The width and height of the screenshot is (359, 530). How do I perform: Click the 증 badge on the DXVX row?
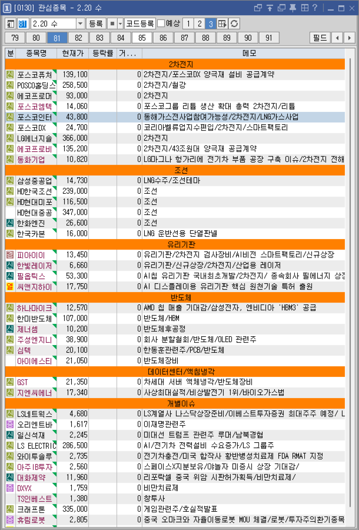(x=10, y=488)
